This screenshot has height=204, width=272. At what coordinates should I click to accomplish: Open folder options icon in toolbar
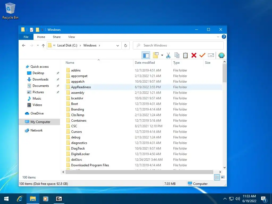pos(156,55)
